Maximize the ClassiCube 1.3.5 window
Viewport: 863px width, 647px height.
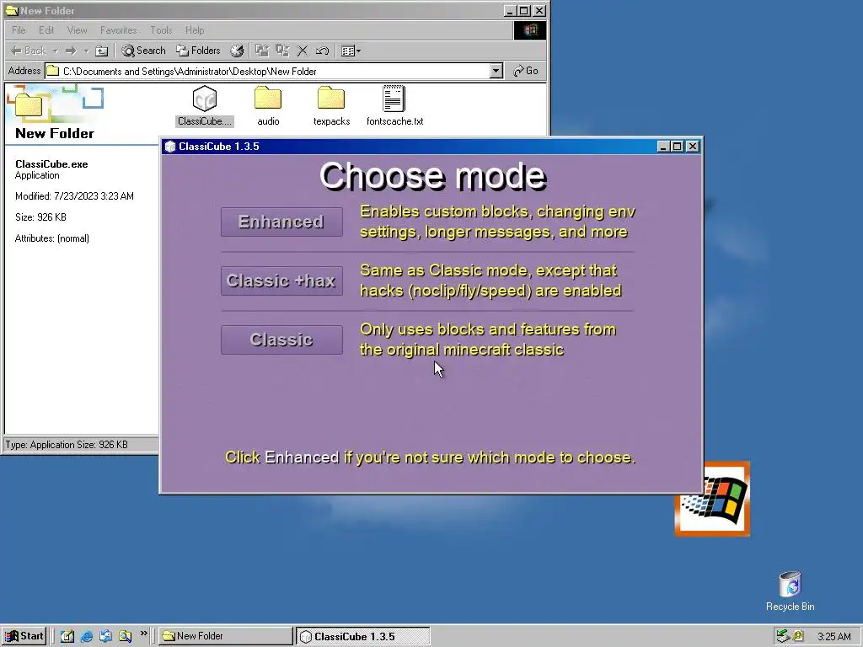pos(678,147)
